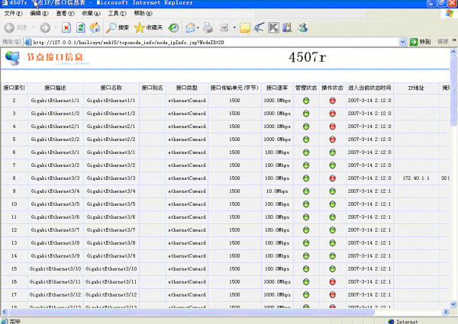Click the 转到 Go button
The width and height of the screenshot is (458, 324).
click(x=420, y=42)
